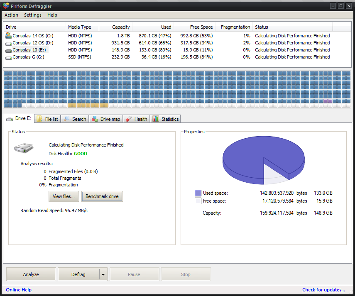355x296 pixels.
Task: Sort by the Free Space column header
Action: [194, 27]
